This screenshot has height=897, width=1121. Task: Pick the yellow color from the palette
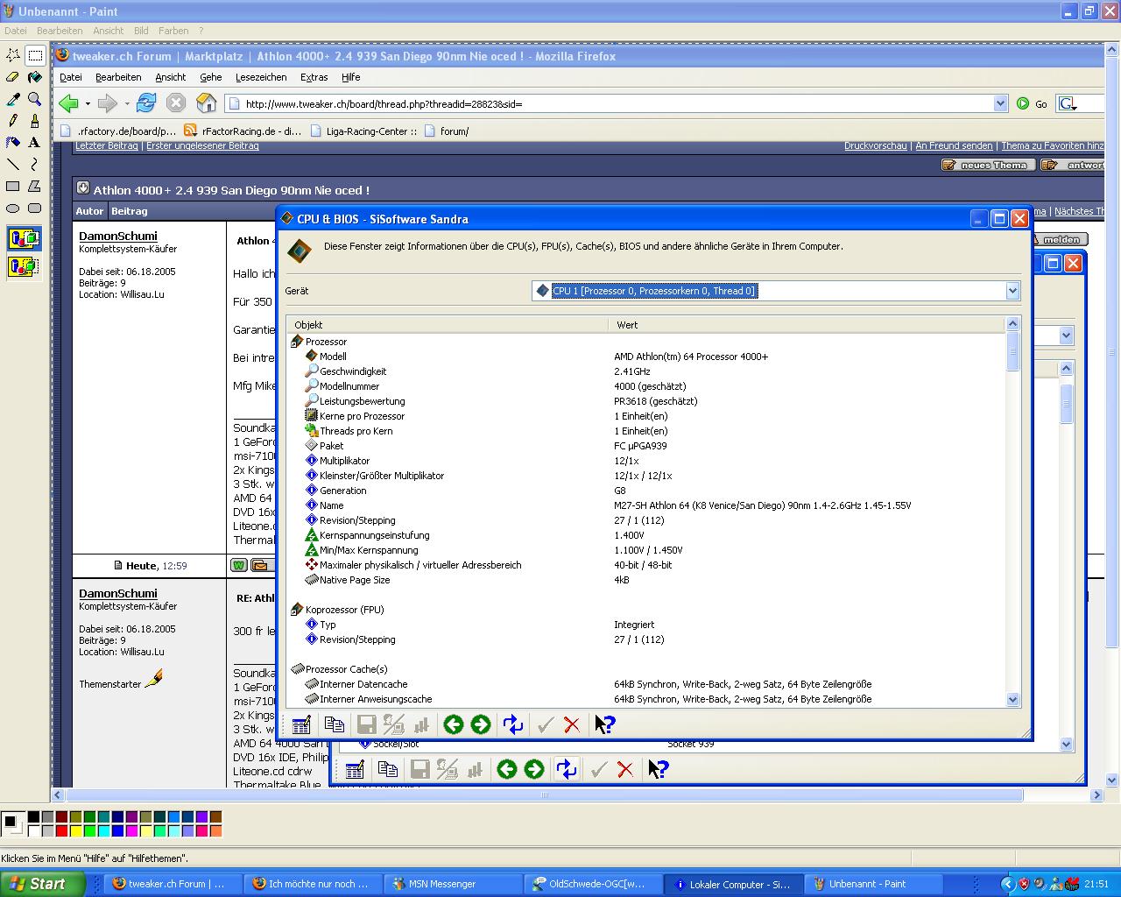tap(75, 830)
